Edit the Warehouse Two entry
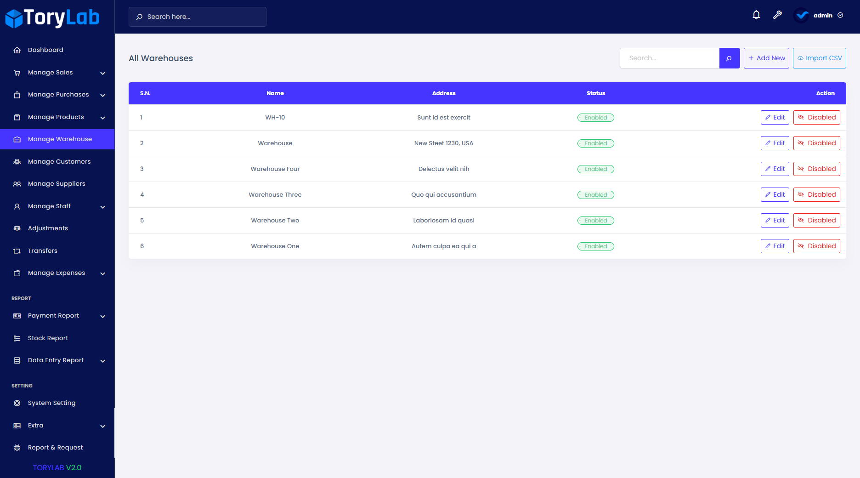This screenshot has height=478, width=860. coord(775,220)
